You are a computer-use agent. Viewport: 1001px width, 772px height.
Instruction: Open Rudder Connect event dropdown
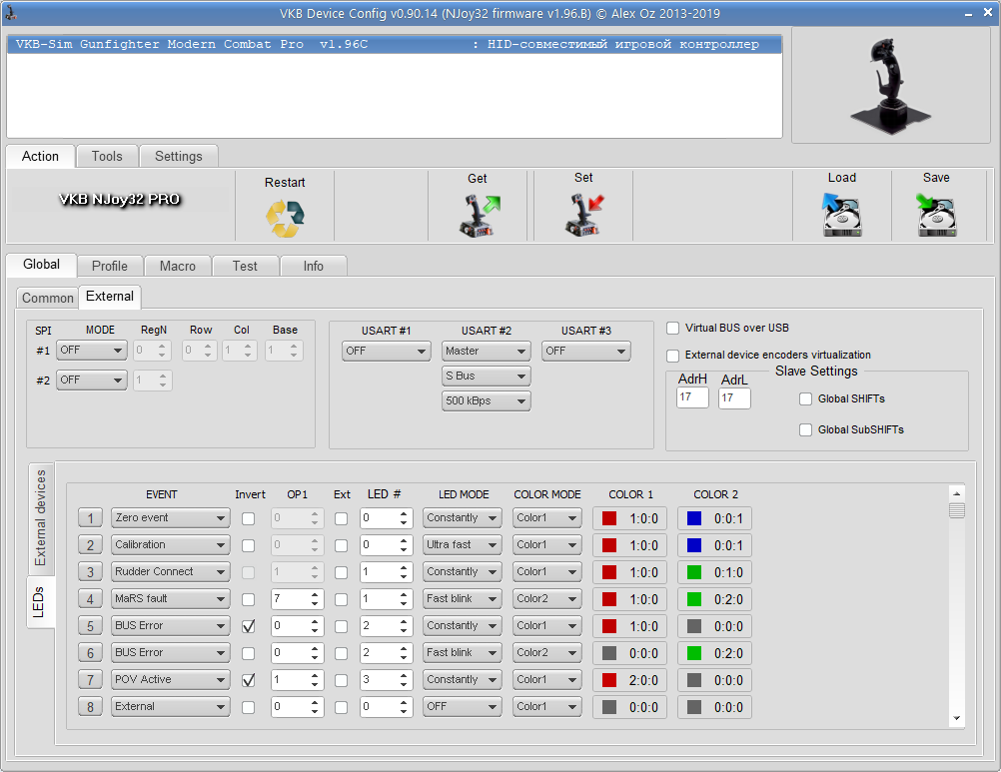(x=171, y=572)
